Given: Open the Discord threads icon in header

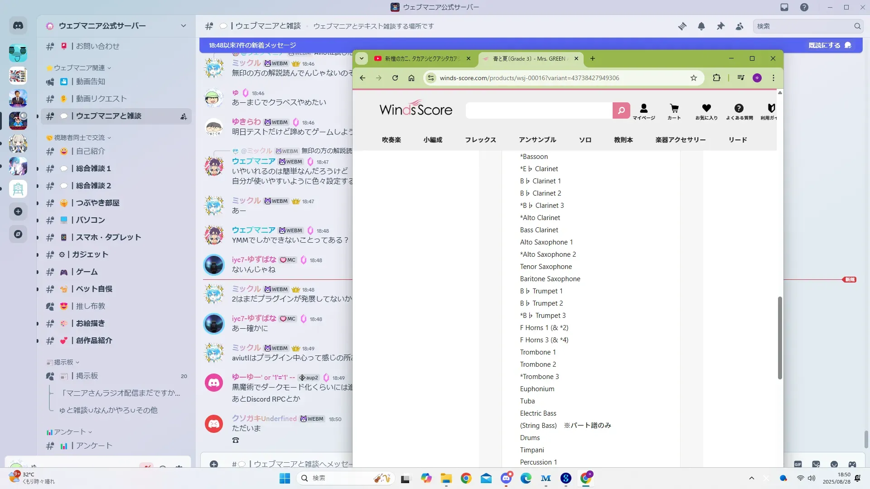Looking at the screenshot, I should pos(682,26).
